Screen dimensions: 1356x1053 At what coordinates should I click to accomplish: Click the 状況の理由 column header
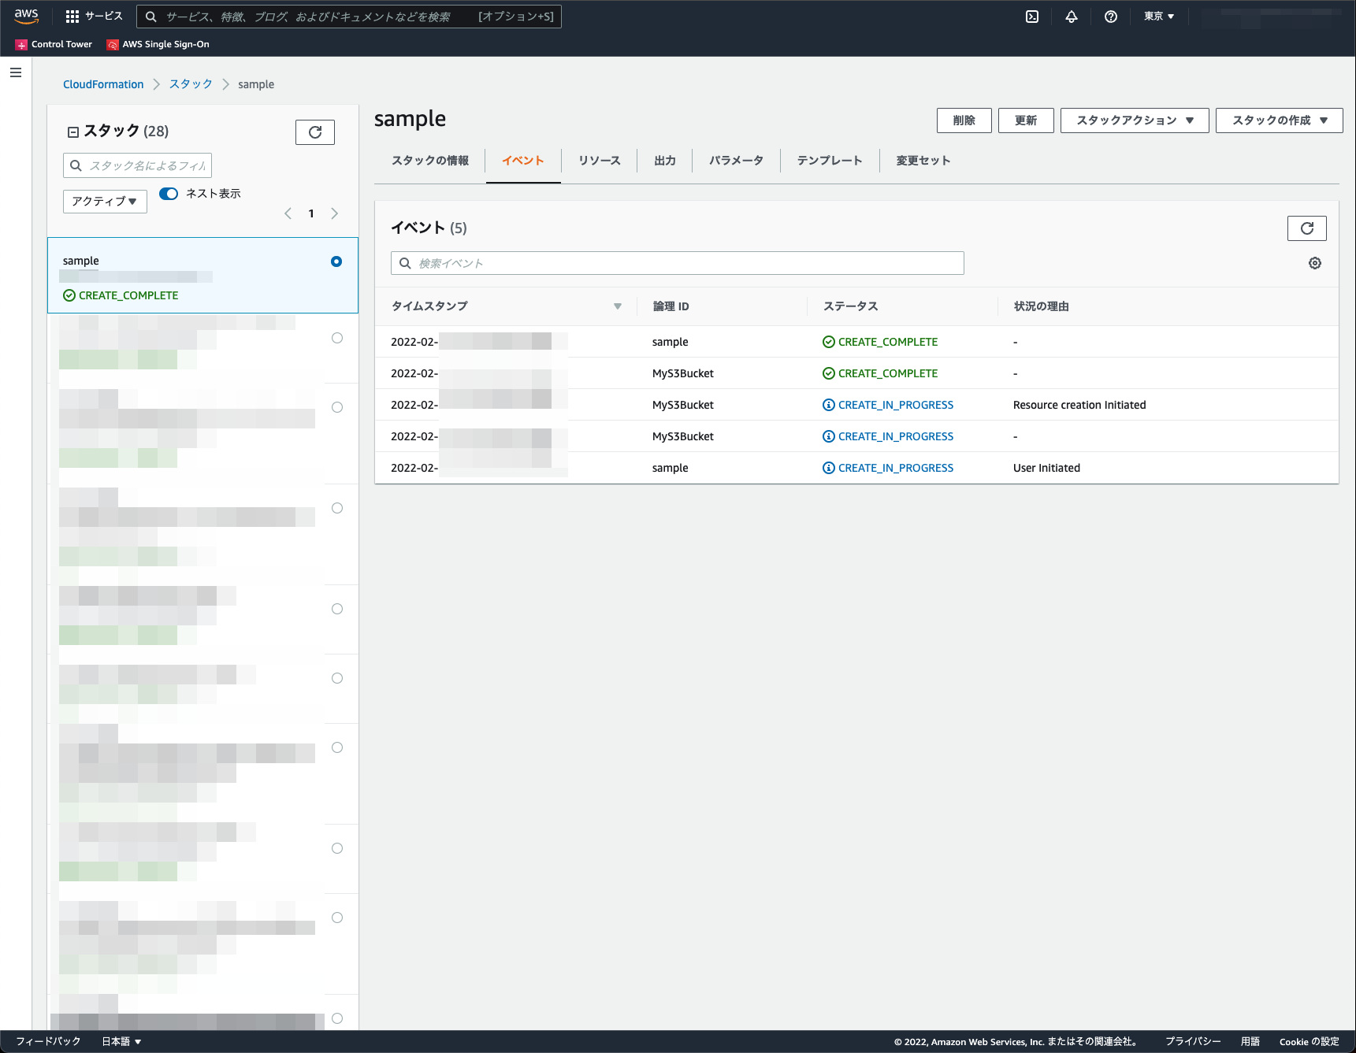pos(1041,306)
